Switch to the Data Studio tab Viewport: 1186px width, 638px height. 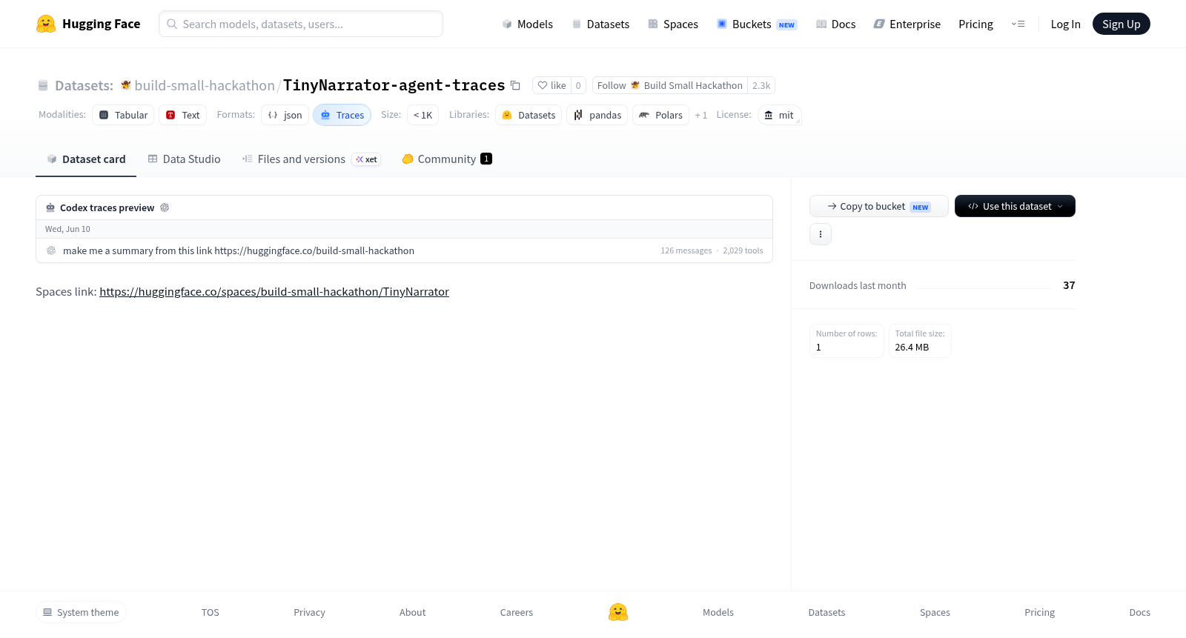click(x=184, y=159)
